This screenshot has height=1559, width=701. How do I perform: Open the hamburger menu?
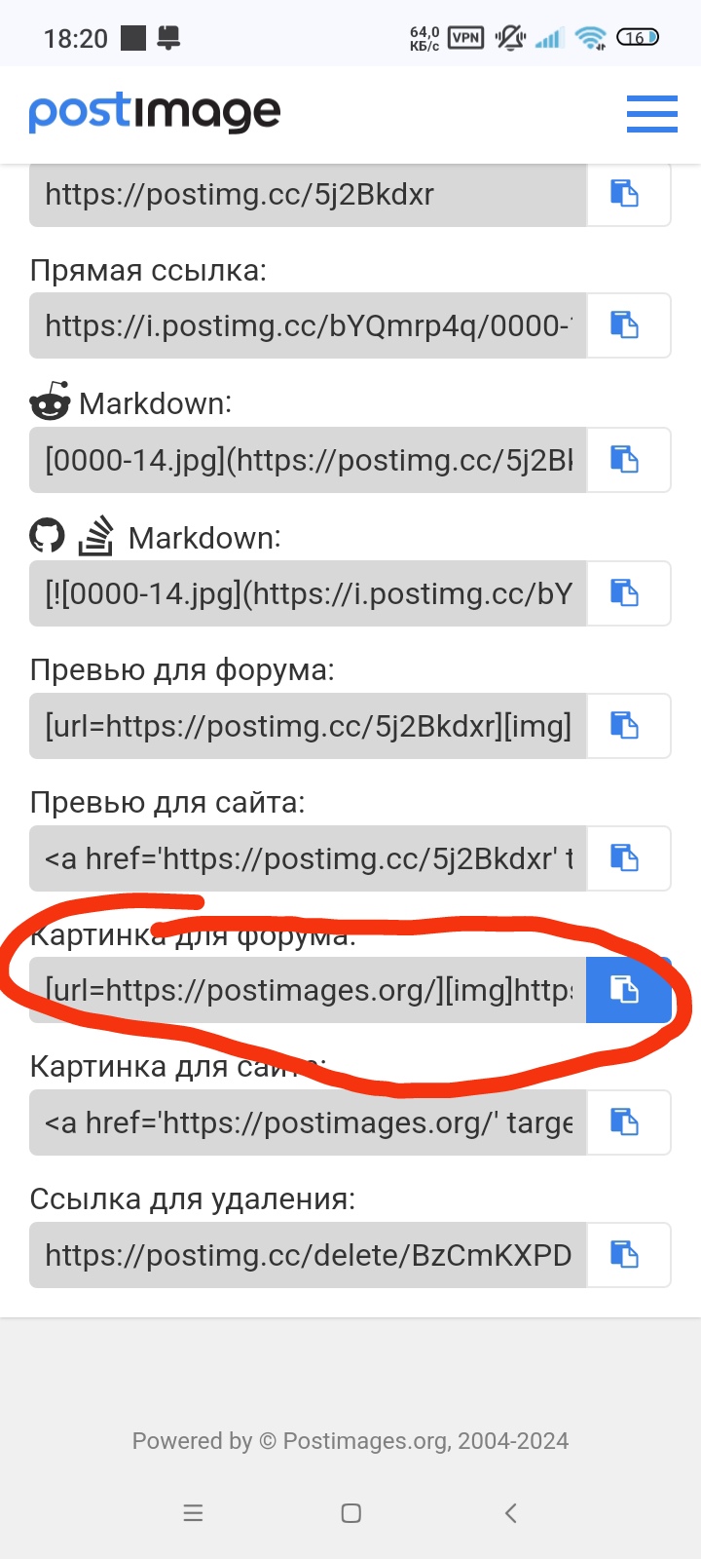[651, 113]
